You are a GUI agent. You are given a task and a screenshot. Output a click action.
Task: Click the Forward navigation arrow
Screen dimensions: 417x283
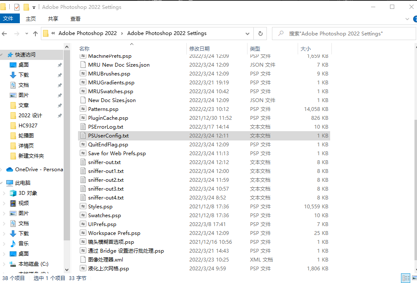[16, 33]
